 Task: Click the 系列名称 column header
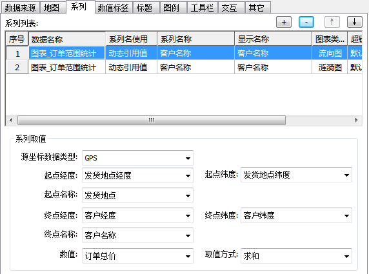(195, 39)
